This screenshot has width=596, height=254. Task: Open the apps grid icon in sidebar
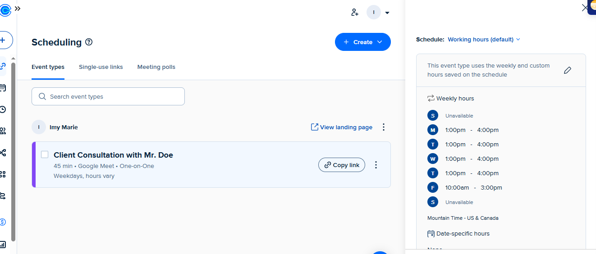pyautogui.click(x=3, y=174)
